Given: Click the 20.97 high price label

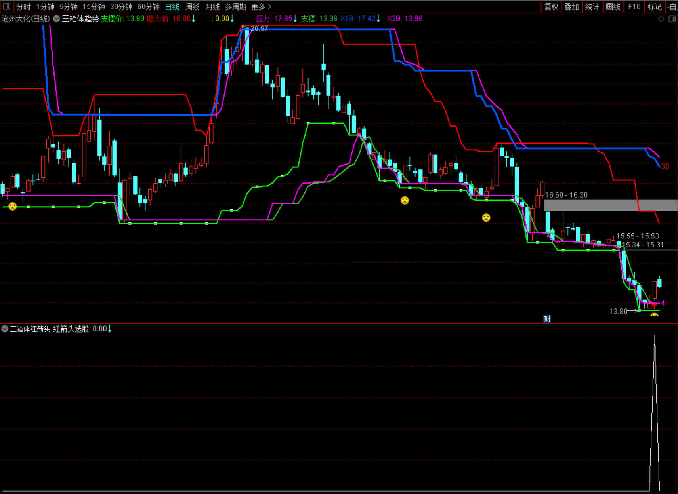Looking at the screenshot, I should pos(259,28).
